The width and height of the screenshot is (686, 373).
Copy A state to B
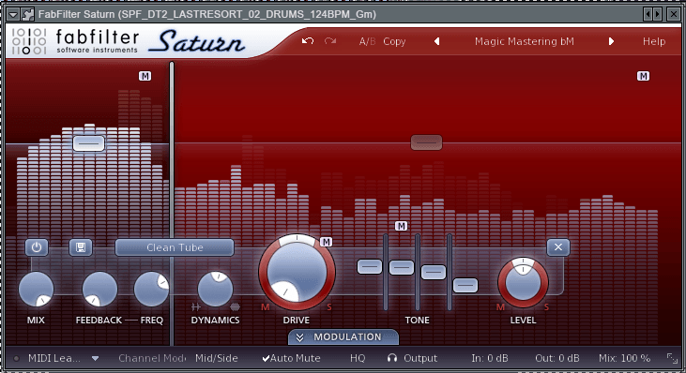tap(394, 41)
